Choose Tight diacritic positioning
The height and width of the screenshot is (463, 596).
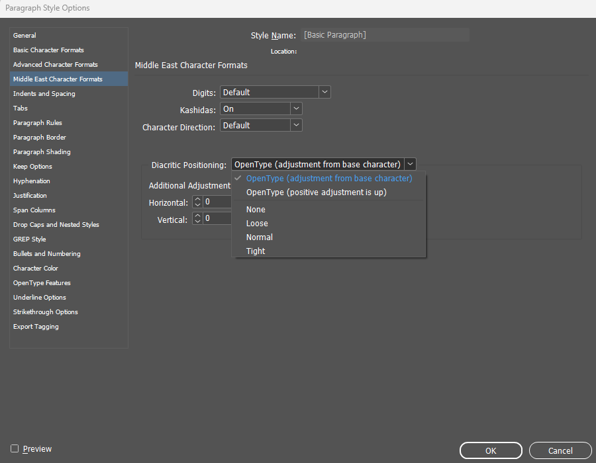[x=256, y=251]
